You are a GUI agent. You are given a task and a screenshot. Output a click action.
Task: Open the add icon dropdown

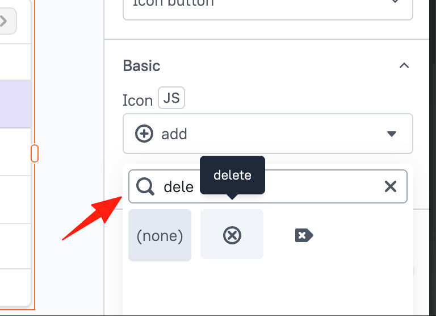(x=268, y=134)
